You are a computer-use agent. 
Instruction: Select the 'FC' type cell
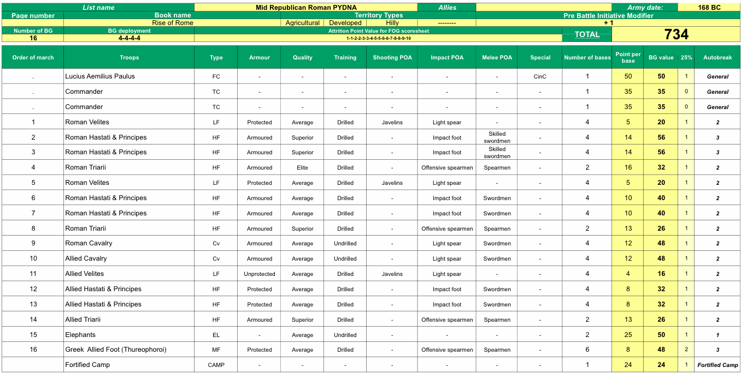click(216, 76)
